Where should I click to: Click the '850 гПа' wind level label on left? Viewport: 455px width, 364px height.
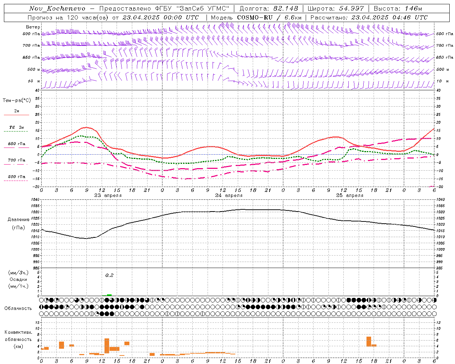coord(31,57)
